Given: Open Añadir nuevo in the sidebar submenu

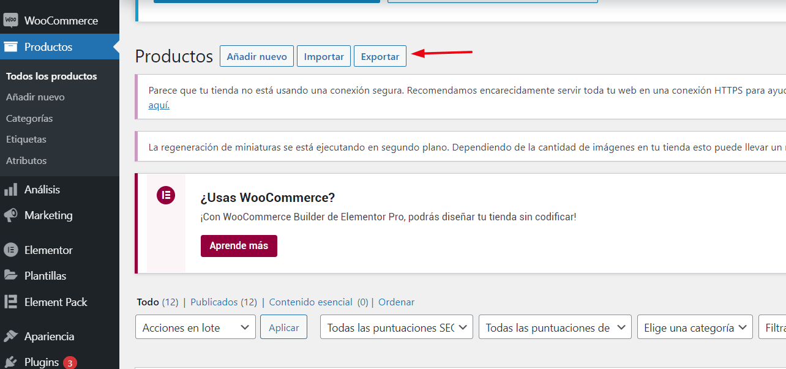Looking at the screenshot, I should [x=36, y=97].
